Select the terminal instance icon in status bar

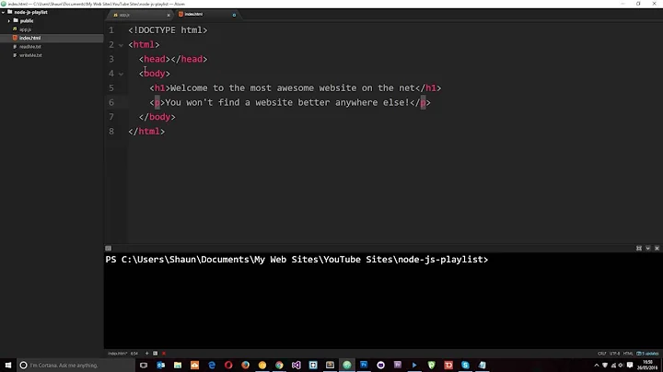tap(156, 354)
